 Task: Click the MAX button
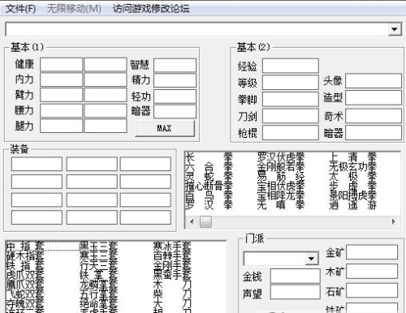[165, 128]
